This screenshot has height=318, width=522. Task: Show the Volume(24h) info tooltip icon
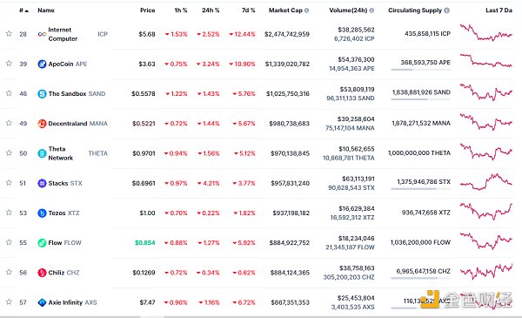coord(371,10)
